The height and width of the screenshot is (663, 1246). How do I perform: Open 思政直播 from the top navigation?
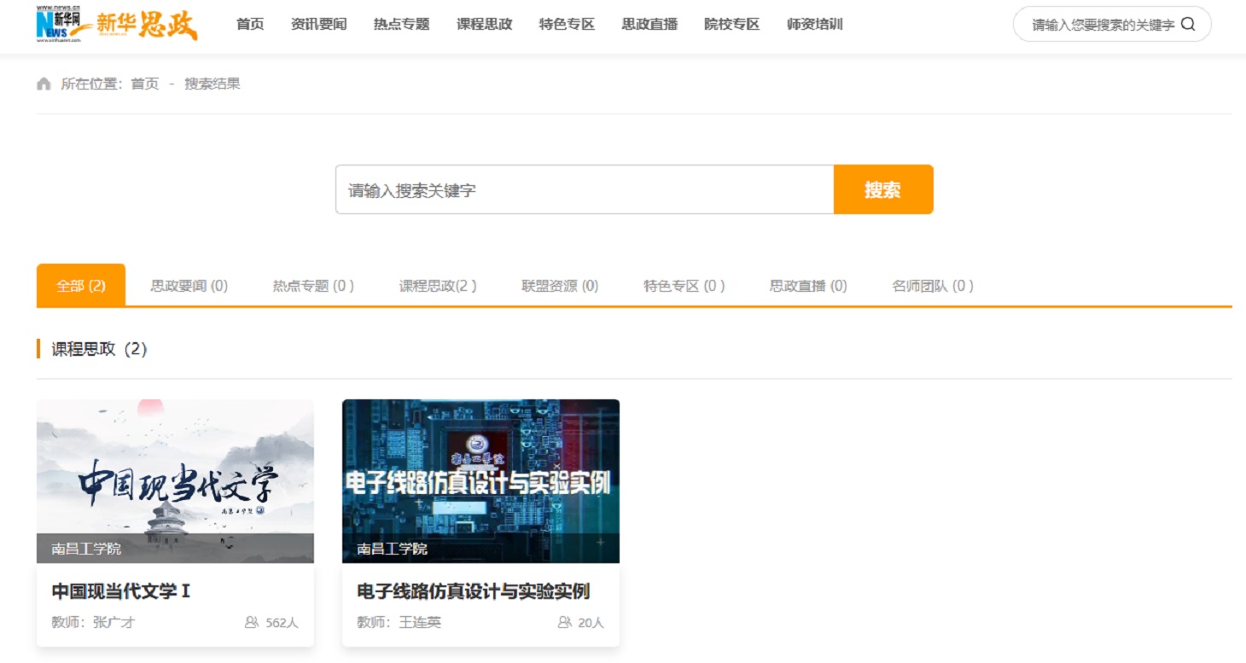click(649, 24)
